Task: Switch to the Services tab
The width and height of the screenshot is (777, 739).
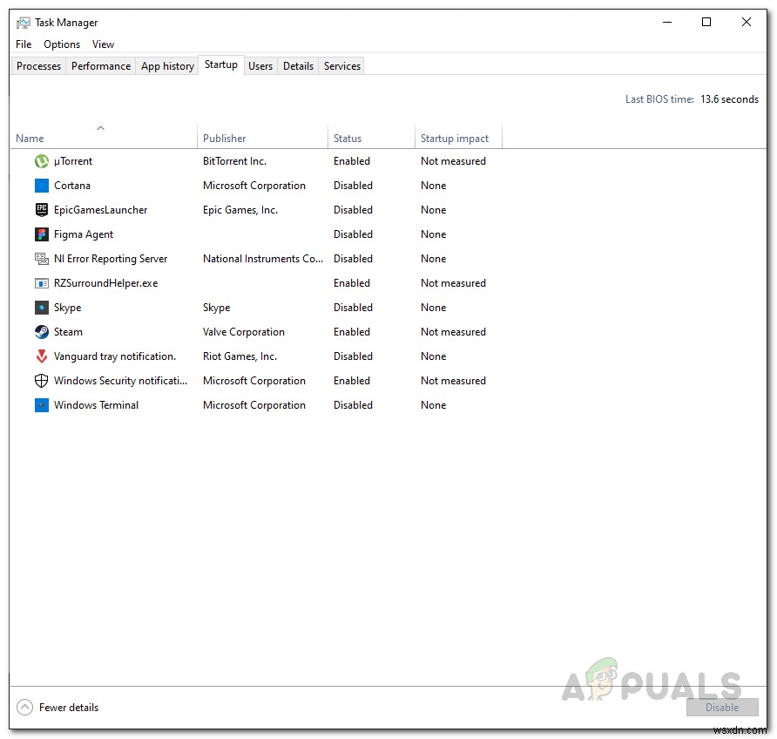Action: [x=341, y=65]
